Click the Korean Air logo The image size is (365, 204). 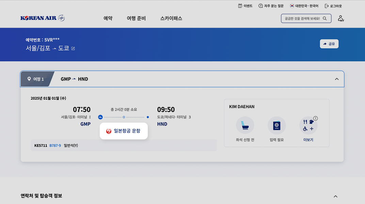pos(42,18)
